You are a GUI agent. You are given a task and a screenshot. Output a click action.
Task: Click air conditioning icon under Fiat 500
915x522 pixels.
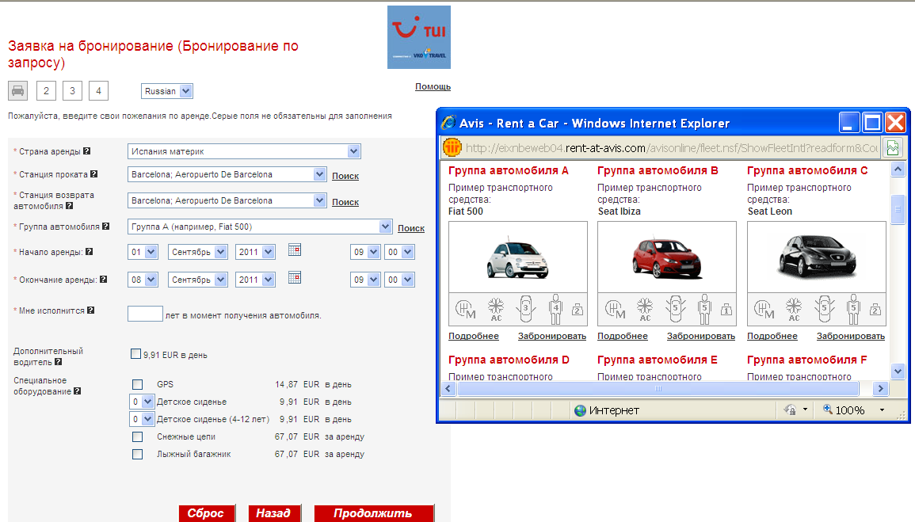[496, 309]
